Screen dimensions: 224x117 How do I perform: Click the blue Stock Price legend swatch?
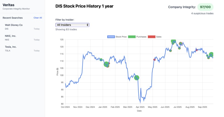point(111,37)
